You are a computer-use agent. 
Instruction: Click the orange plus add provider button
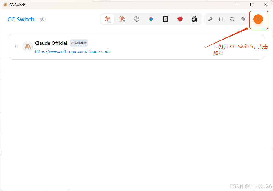coord(258,19)
